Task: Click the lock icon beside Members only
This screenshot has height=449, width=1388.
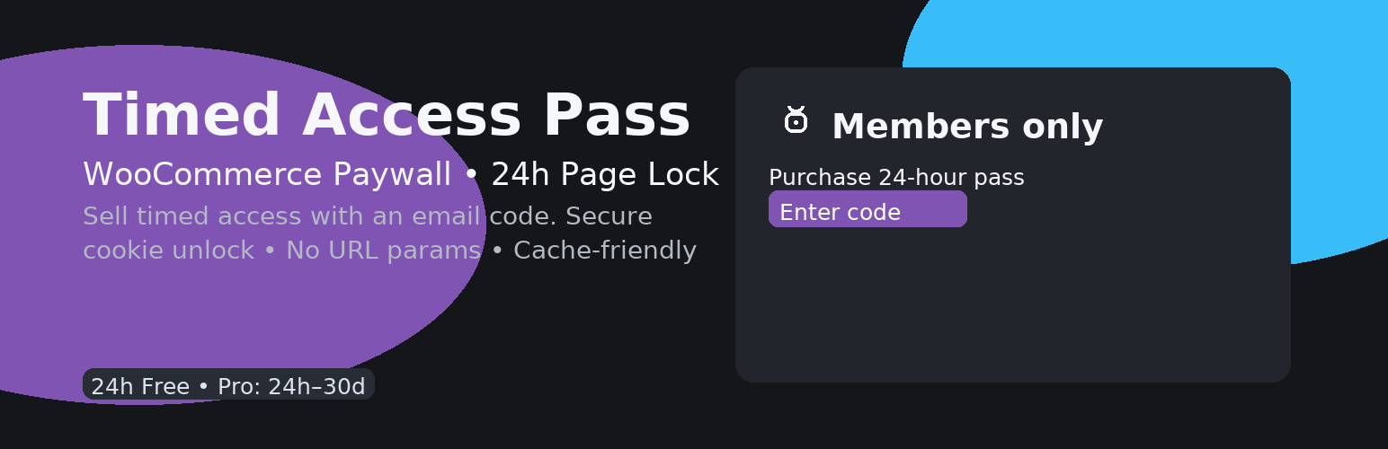Action: (796, 119)
